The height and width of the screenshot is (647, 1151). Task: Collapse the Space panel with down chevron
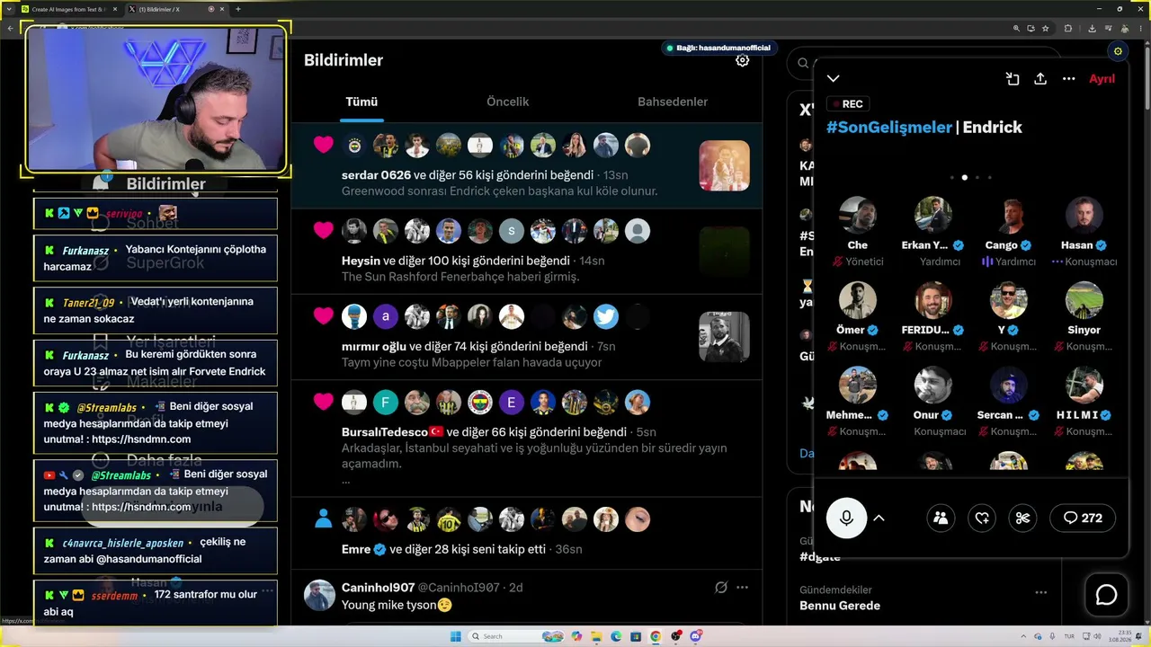[x=834, y=79]
